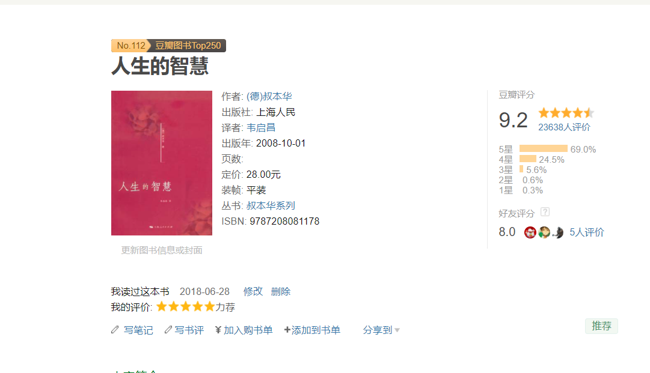
Task: Click the Douban average rating stars
Action: (x=566, y=112)
